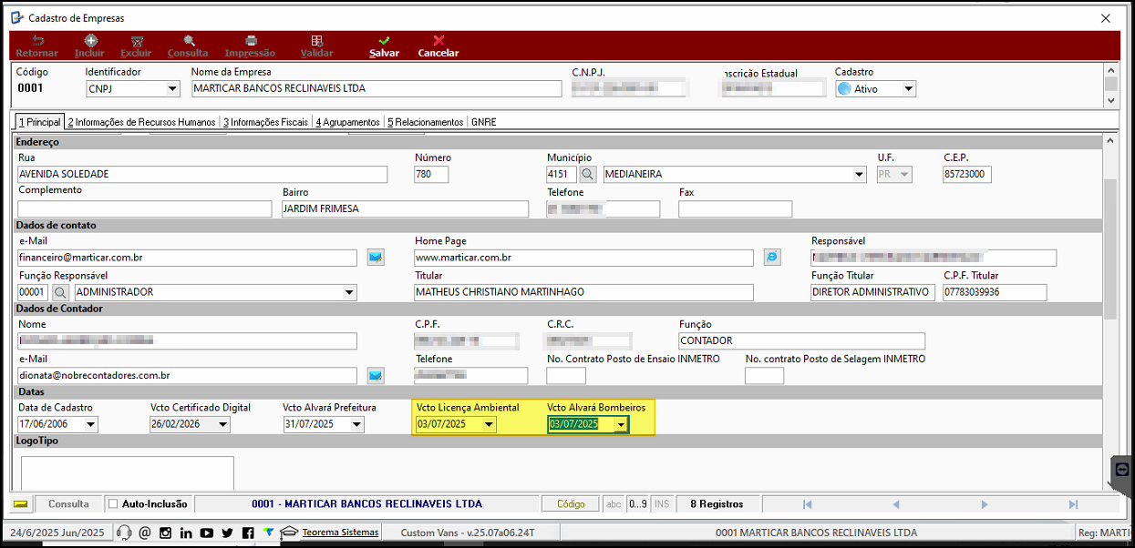
Task: Open the Informações de Recursos Humanos tab
Action: coord(141,122)
